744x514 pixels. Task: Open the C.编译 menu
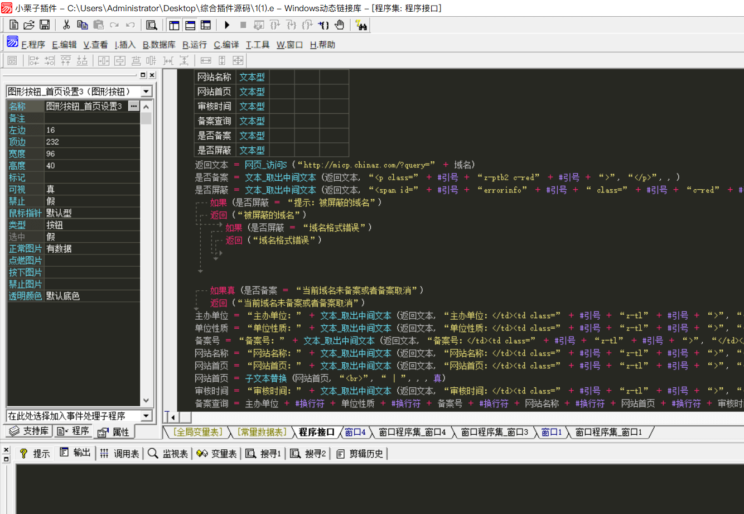(x=226, y=45)
